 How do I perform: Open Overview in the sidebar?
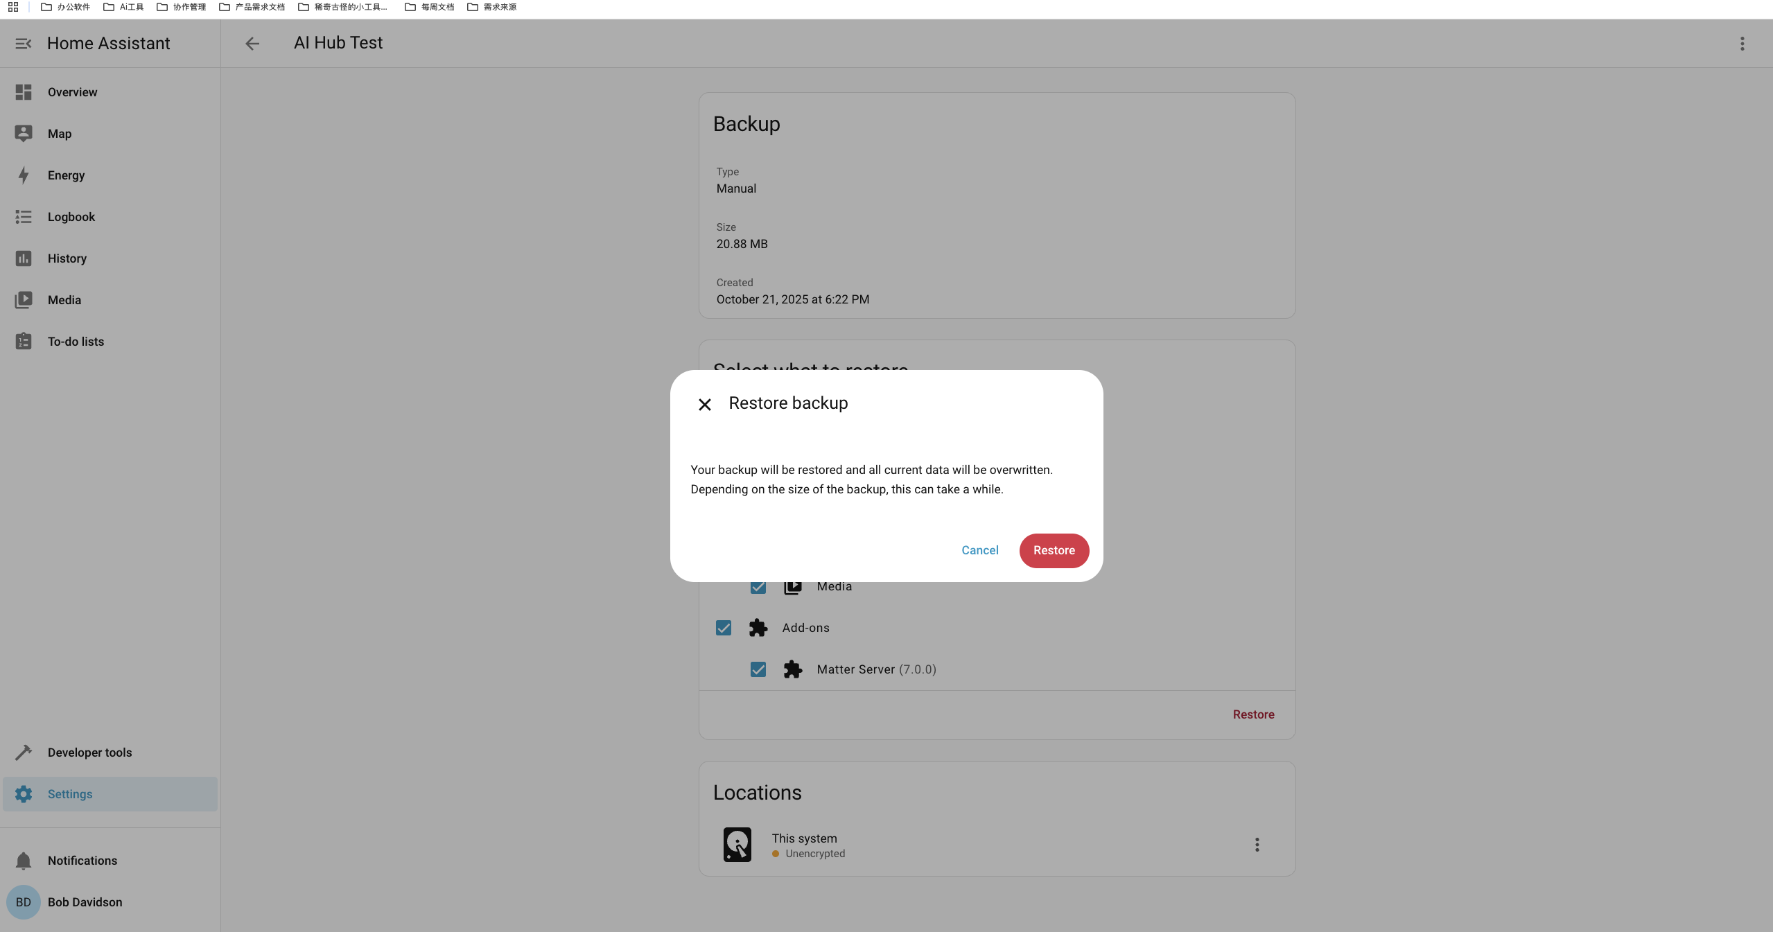coord(110,92)
